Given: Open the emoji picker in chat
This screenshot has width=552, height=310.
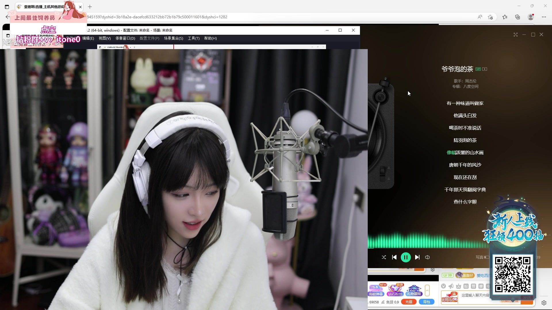Looking at the screenshot, I should tap(443, 286).
